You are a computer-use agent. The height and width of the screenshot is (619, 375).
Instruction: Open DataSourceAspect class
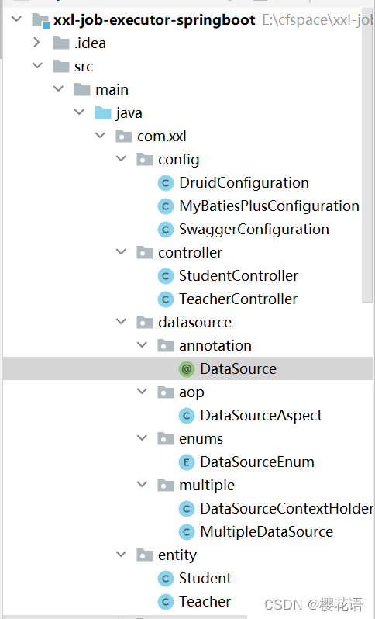point(261,416)
